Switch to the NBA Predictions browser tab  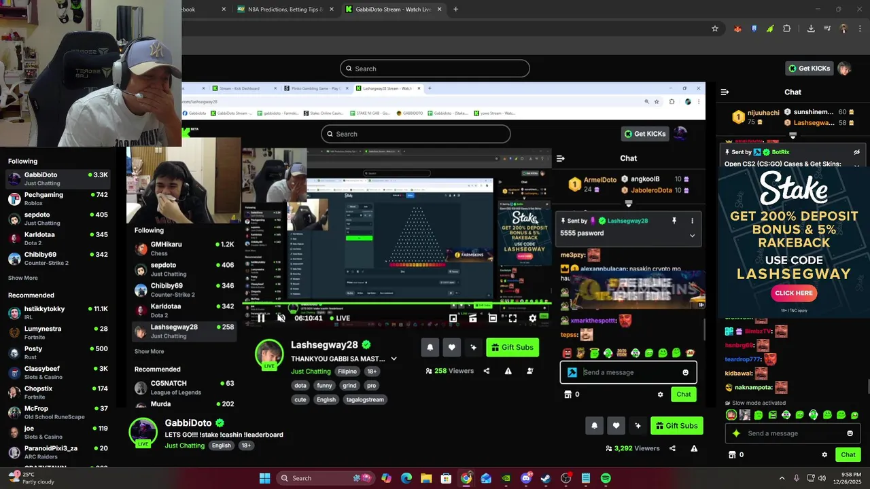(285, 10)
